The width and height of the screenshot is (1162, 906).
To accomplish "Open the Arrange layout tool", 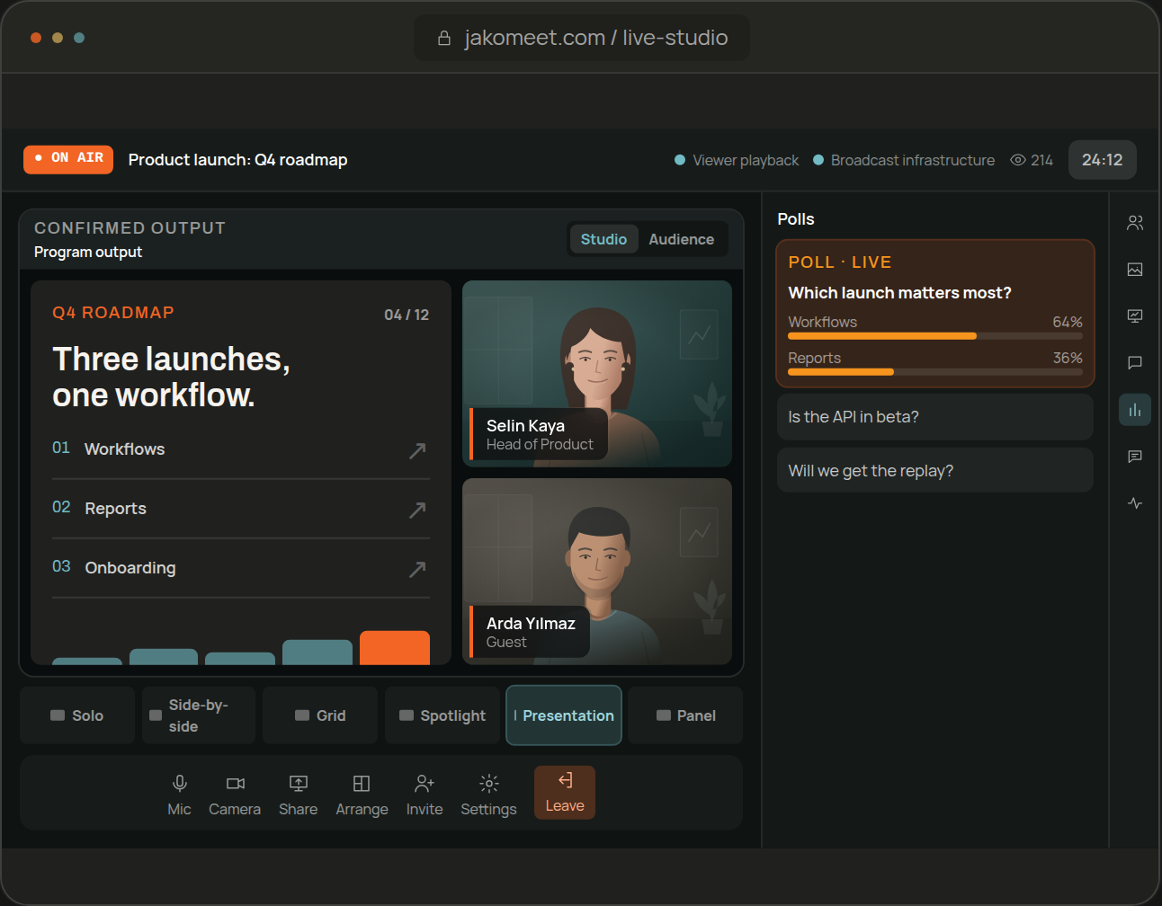I will click(362, 795).
